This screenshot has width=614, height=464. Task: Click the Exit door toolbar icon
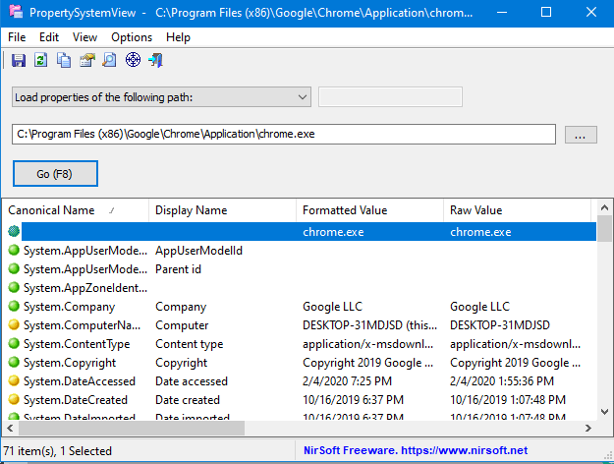pyautogui.click(x=155, y=61)
